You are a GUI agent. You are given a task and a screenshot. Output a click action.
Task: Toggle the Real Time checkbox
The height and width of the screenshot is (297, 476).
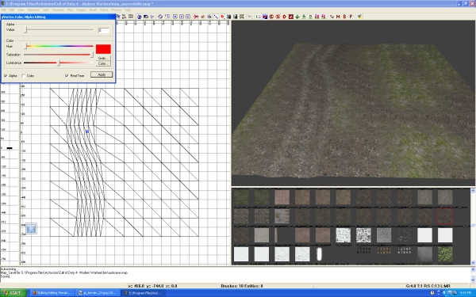[x=67, y=75]
